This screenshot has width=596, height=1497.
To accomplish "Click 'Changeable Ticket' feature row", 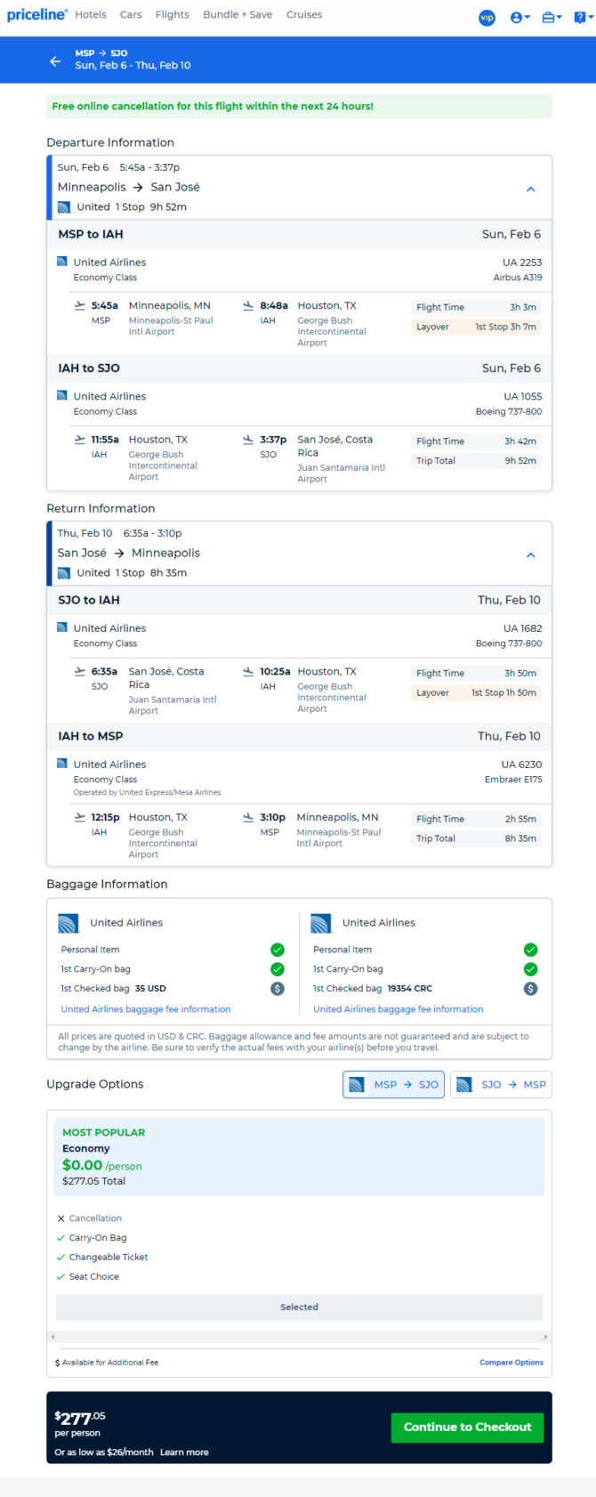I will click(x=101, y=1257).
